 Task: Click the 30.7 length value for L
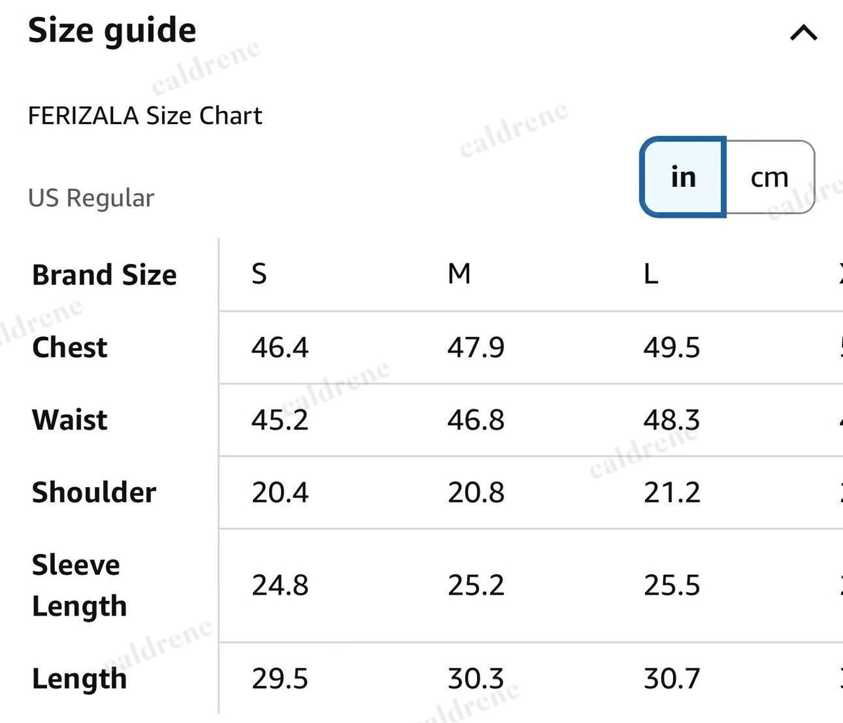pos(672,679)
